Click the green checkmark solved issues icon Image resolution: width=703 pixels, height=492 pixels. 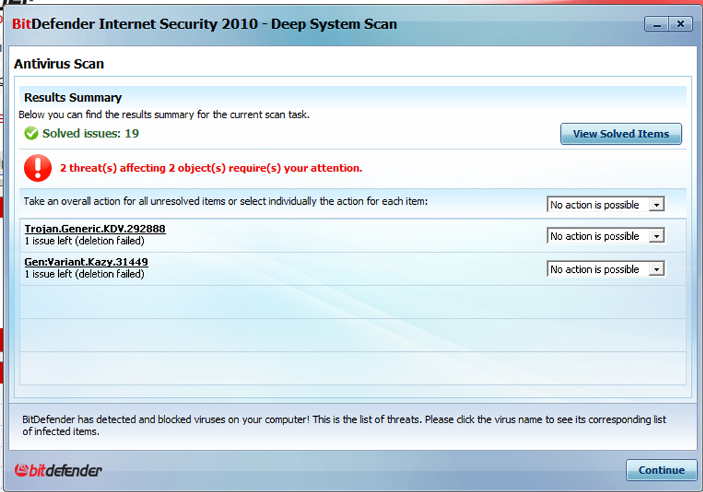point(32,133)
